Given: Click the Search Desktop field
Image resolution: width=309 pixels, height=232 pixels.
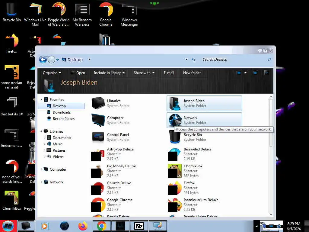Looking at the screenshot, I should [233, 60].
